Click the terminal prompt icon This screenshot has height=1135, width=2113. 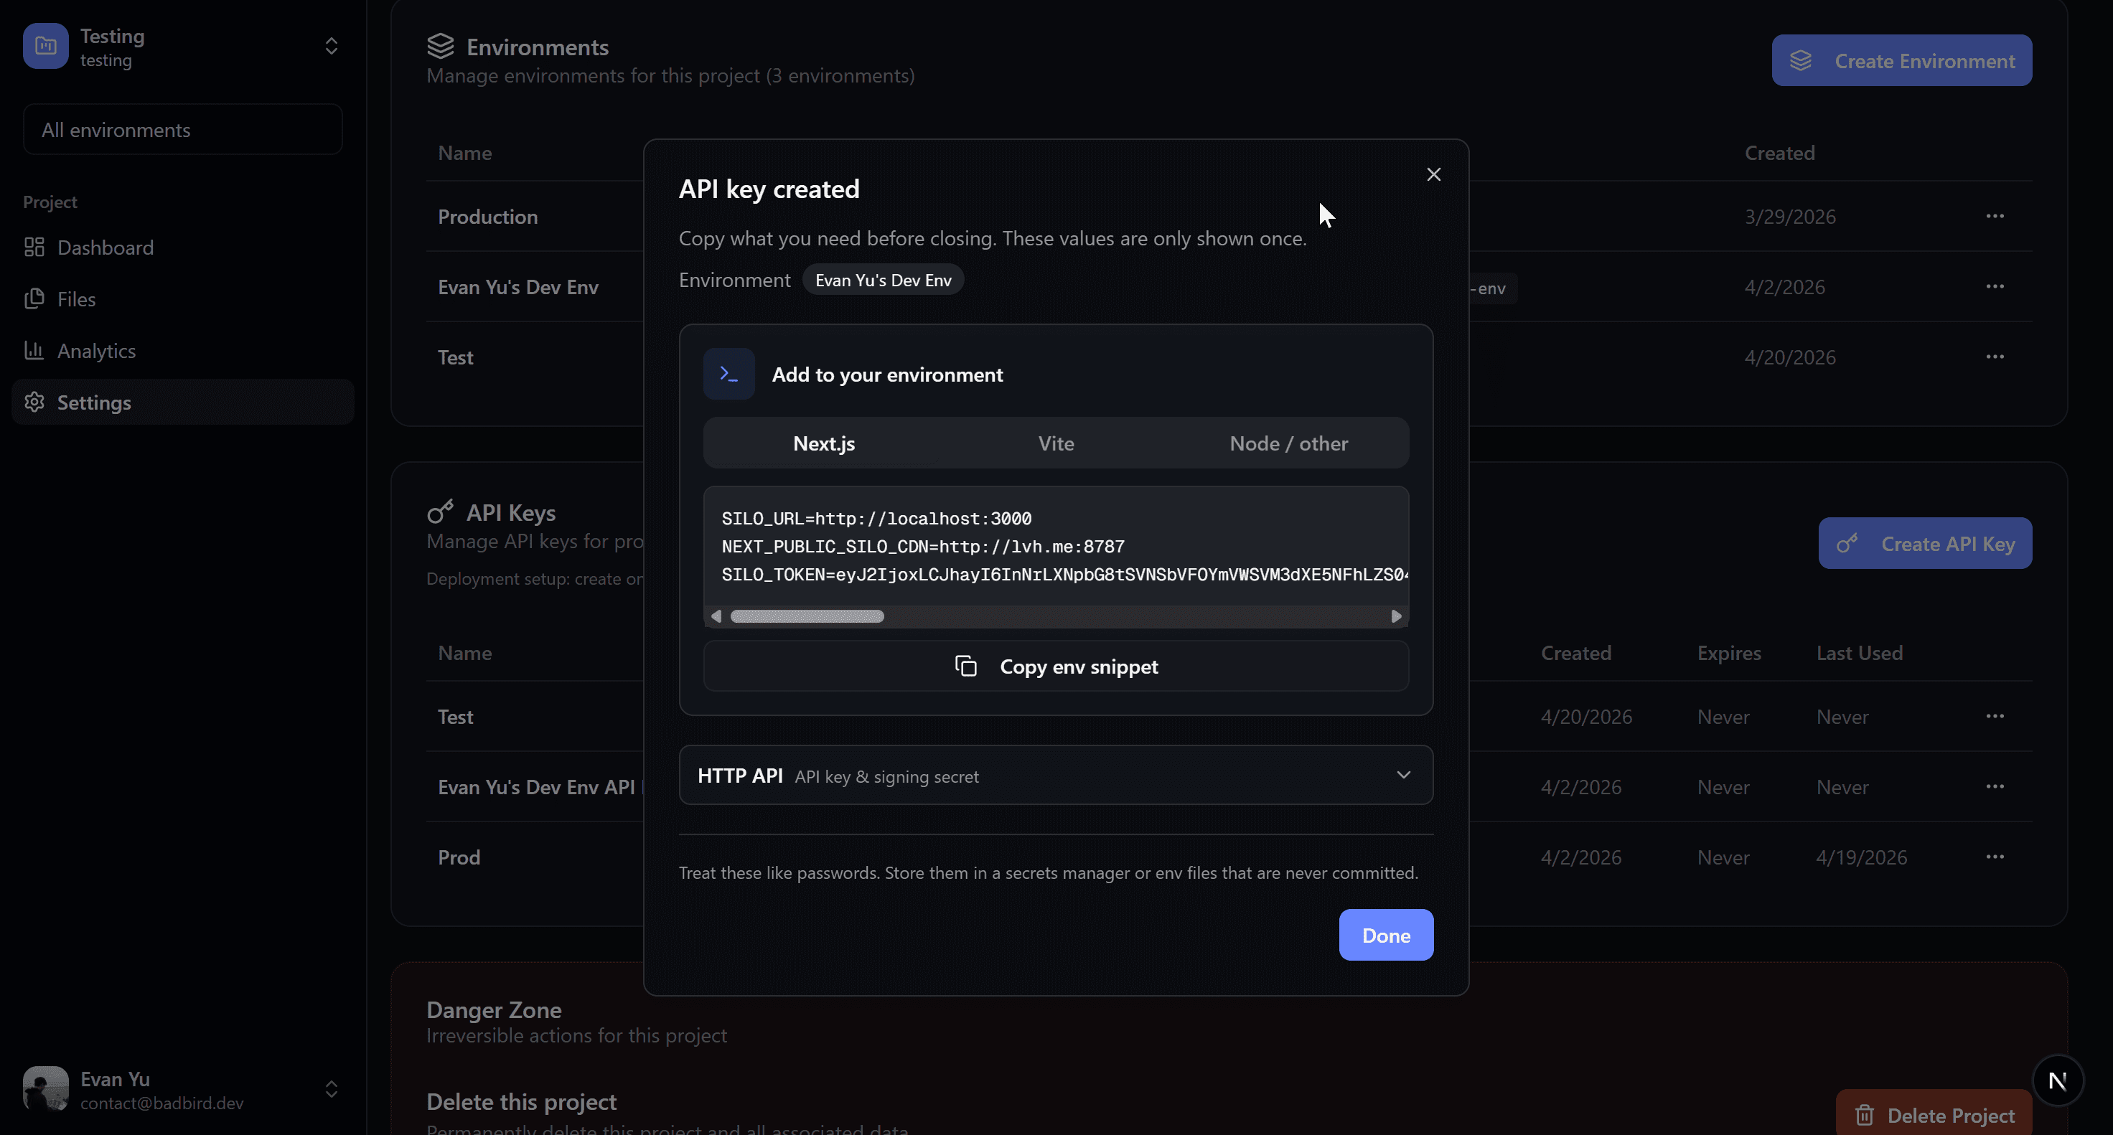(x=728, y=374)
